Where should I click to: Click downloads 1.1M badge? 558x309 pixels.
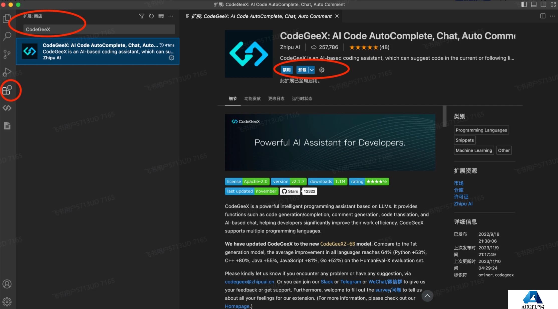coord(327,181)
